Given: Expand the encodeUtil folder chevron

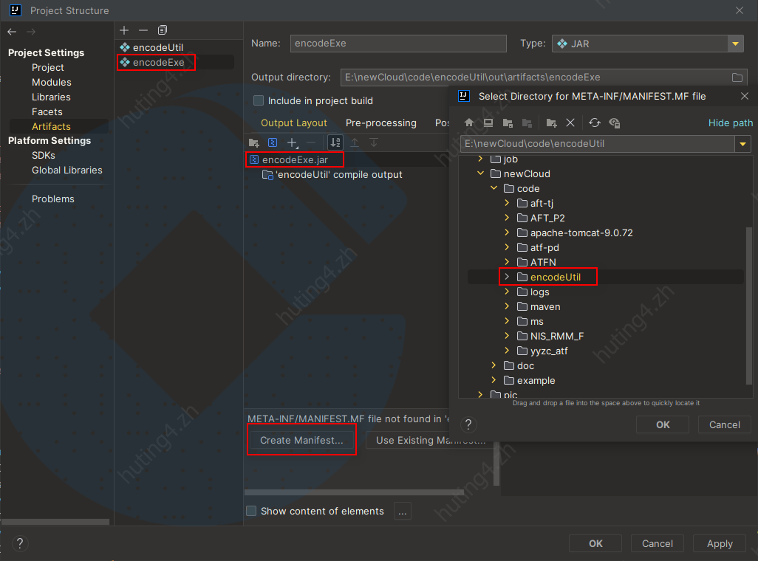Looking at the screenshot, I should coord(507,277).
